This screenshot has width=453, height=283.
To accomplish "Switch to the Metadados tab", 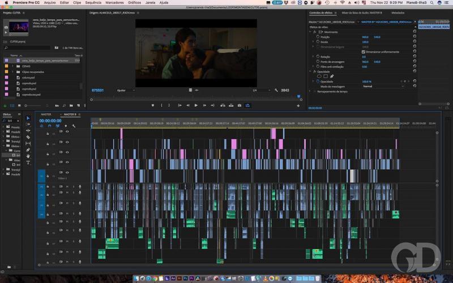I will coord(398,12).
